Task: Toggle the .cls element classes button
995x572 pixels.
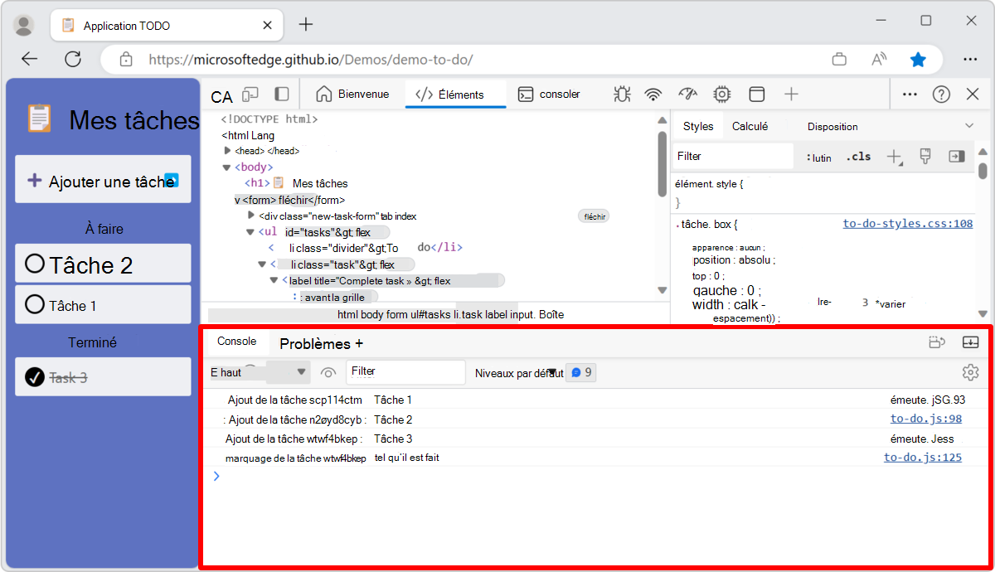Action: click(x=859, y=157)
